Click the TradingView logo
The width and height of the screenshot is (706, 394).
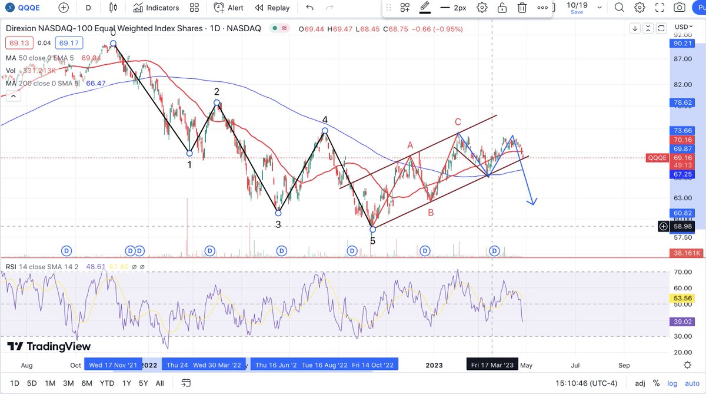pyautogui.click(x=49, y=346)
